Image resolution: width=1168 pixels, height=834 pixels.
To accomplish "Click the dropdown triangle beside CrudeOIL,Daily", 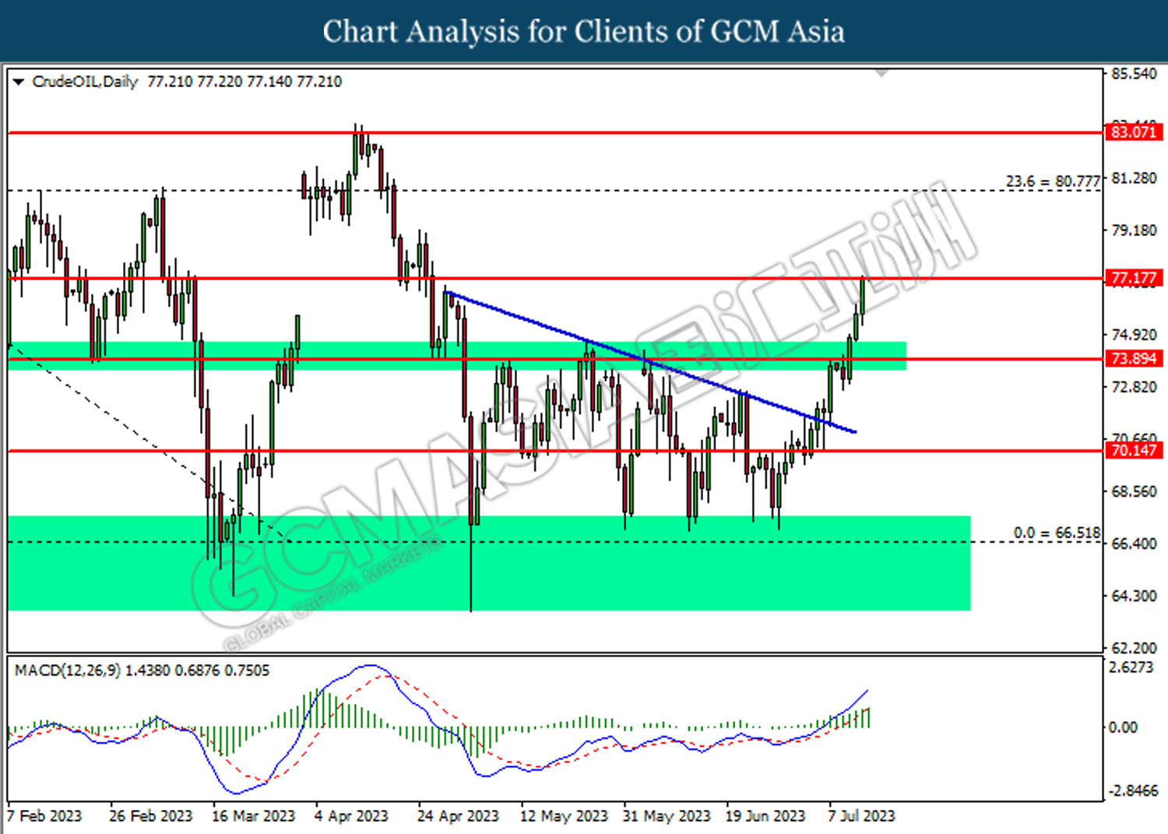I will tap(18, 82).
